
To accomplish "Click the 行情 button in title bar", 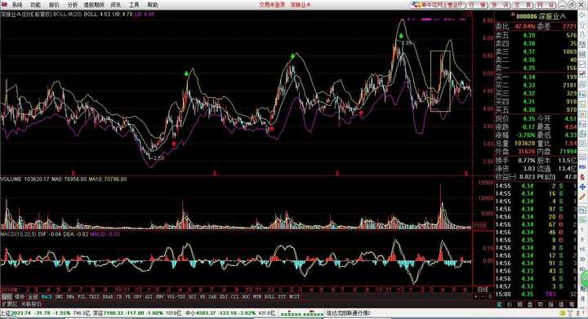I will (x=477, y=5).
